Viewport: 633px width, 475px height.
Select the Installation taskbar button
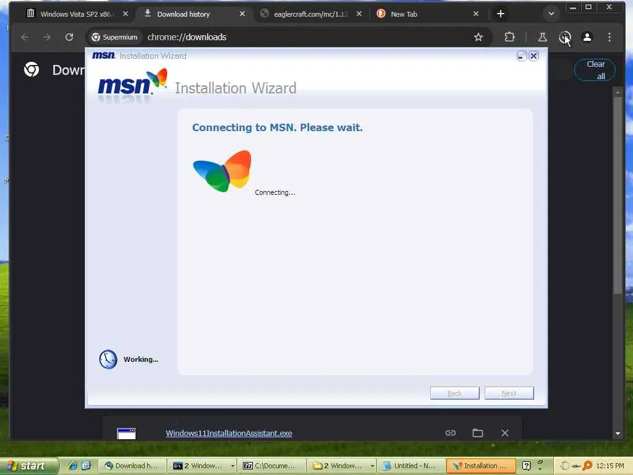coord(481,466)
